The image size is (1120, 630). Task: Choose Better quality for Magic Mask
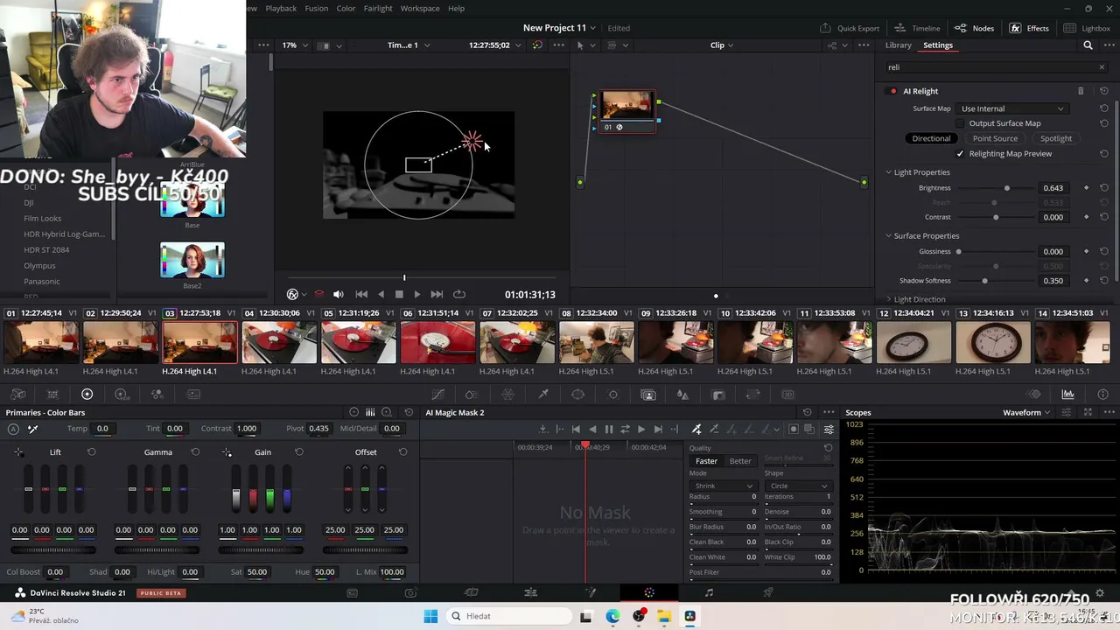tap(740, 461)
